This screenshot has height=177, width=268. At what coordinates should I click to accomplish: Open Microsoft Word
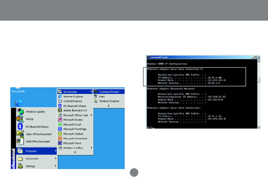(75, 143)
